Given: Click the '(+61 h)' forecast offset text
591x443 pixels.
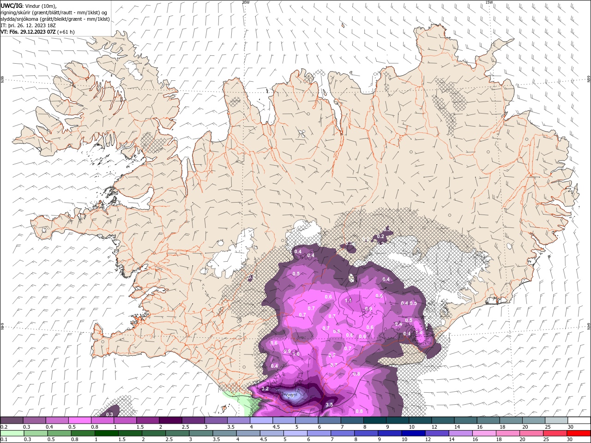Looking at the screenshot, I should tap(66, 32).
